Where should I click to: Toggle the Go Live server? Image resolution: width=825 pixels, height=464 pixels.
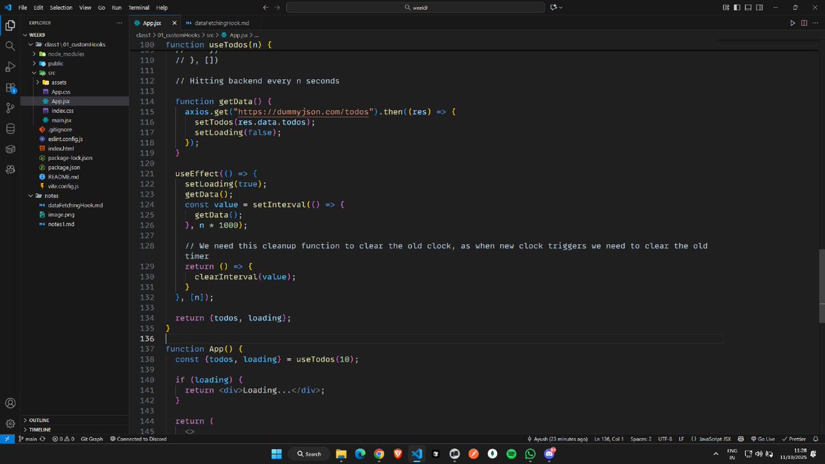click(x=763, y=439)
